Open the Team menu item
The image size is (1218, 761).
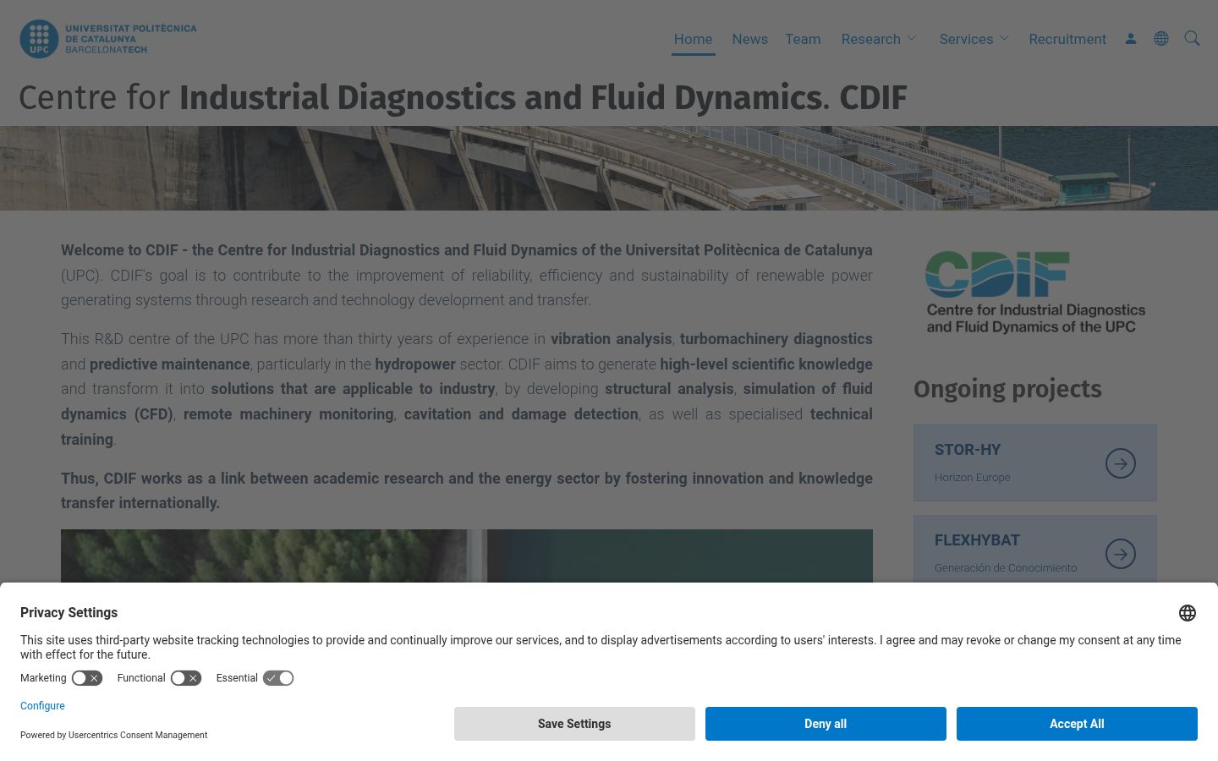803,39
